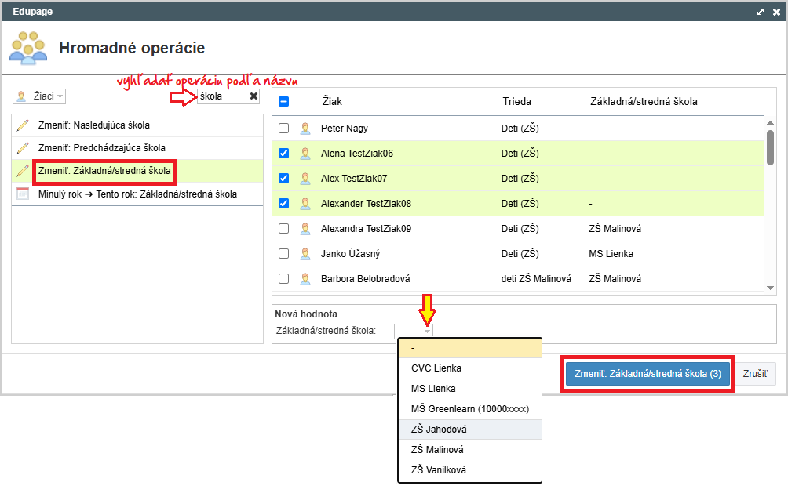Click the pencil icon beside Predchádzajúca škola
Viewport: 788px width, 493px height.
coord(23,148)
